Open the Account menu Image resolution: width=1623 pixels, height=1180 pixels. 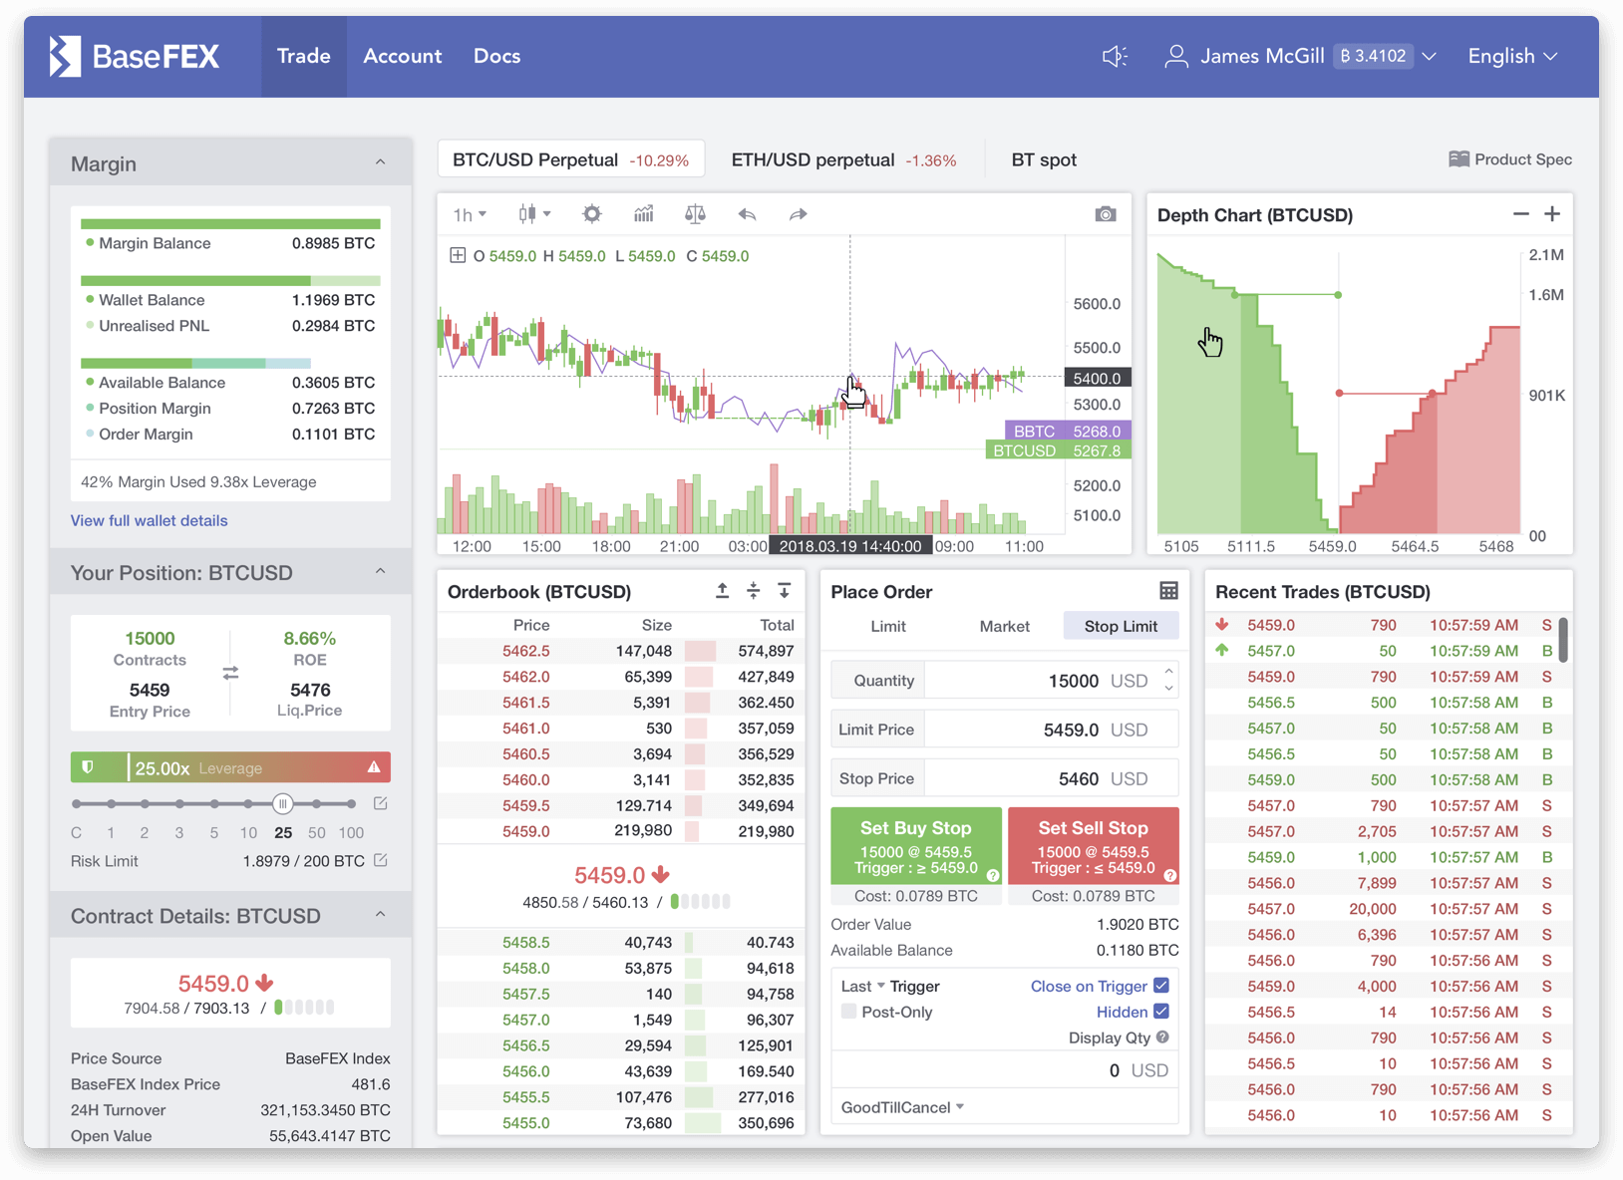pyautogui.click(x=402, y=57)
